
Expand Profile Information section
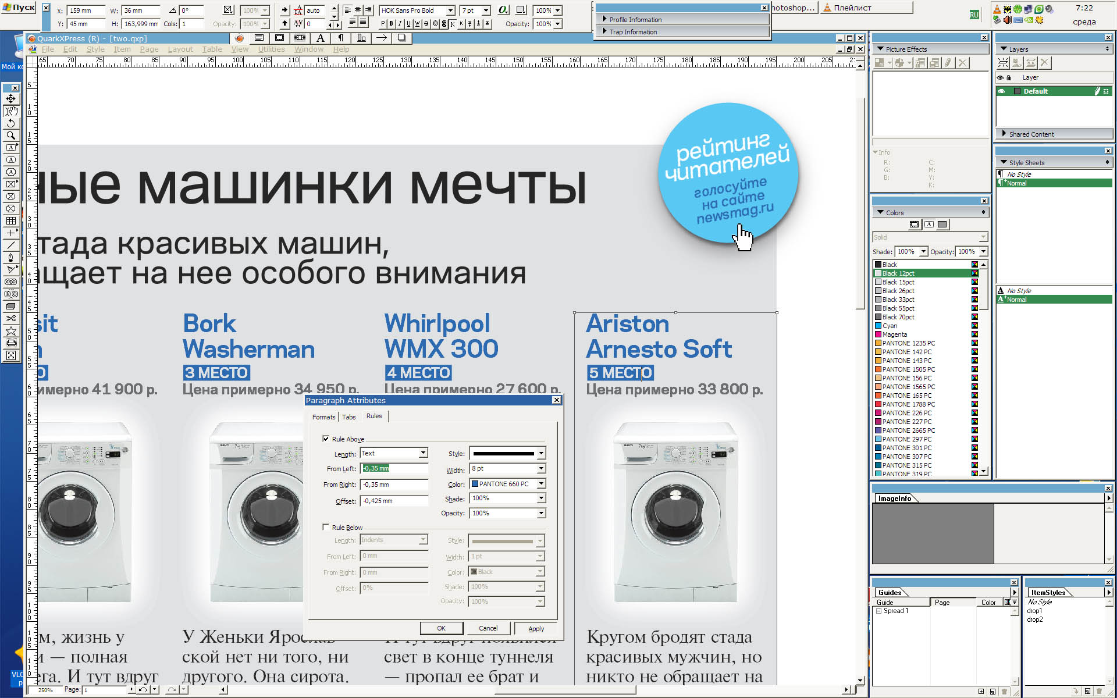(x=604, y=19)
